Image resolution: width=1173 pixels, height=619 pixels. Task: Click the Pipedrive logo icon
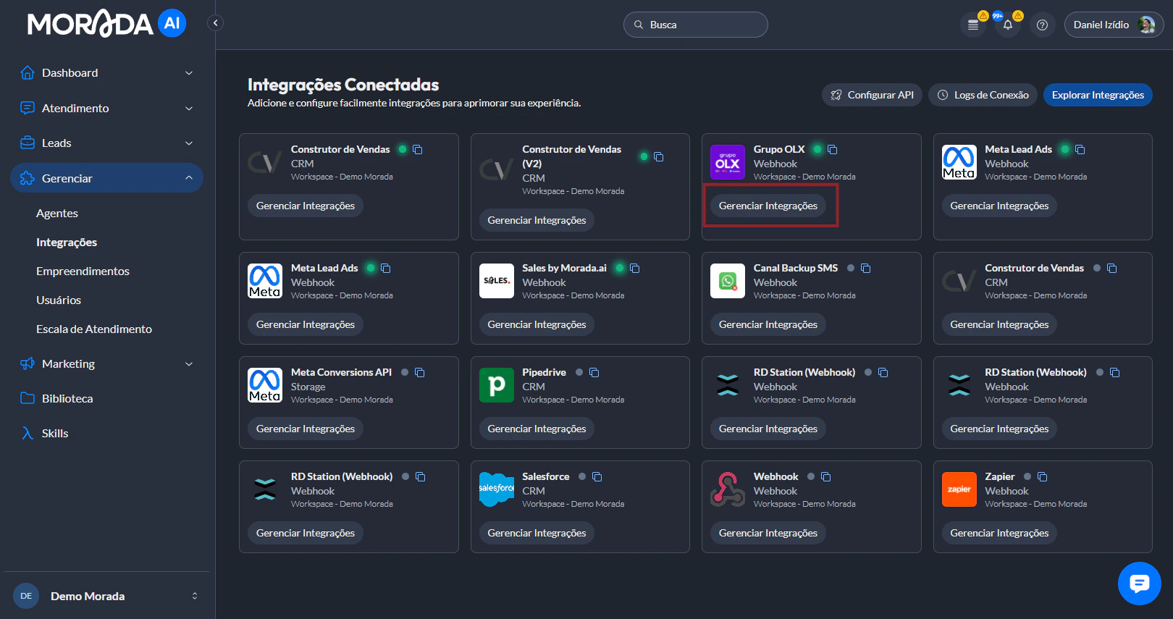click(497, 385)
